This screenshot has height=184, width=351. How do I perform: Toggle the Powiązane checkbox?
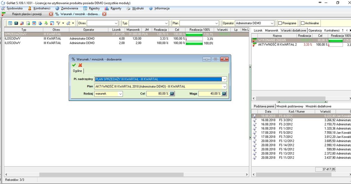click(x=280, y=23)
